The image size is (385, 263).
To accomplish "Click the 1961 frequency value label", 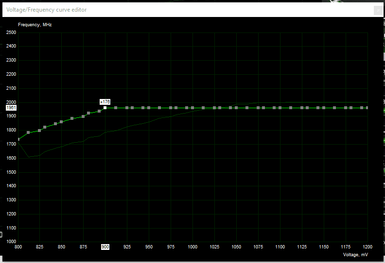I will click(x=11, y=108).
